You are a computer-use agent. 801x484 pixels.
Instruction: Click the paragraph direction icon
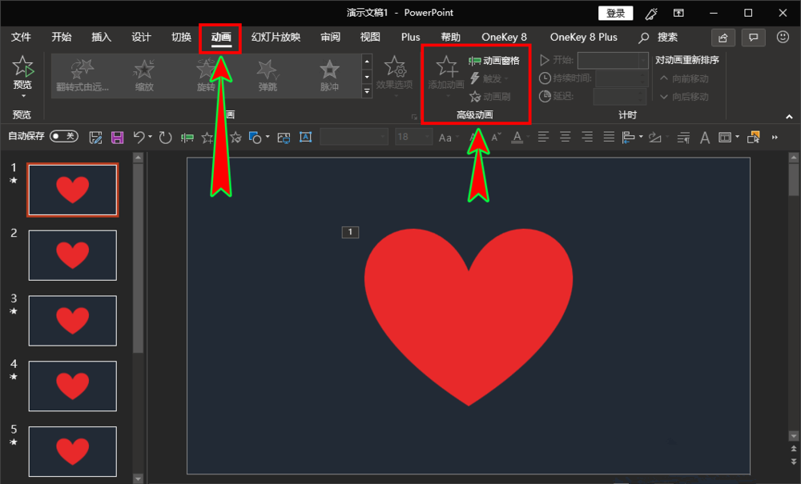pyautogui.click(x=683, y=137)
